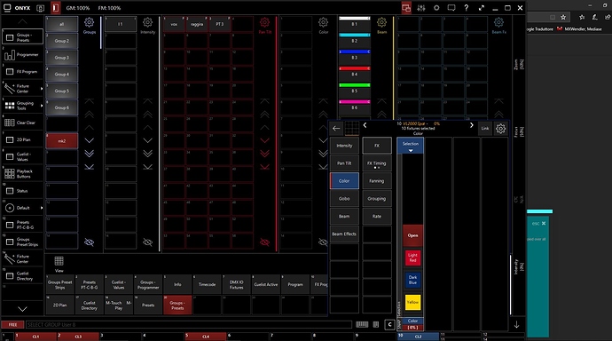612x341 pixels.
Task: Open the DMX IO Fixtures view button
Action: pyautogui.click(x=237, y=284)
